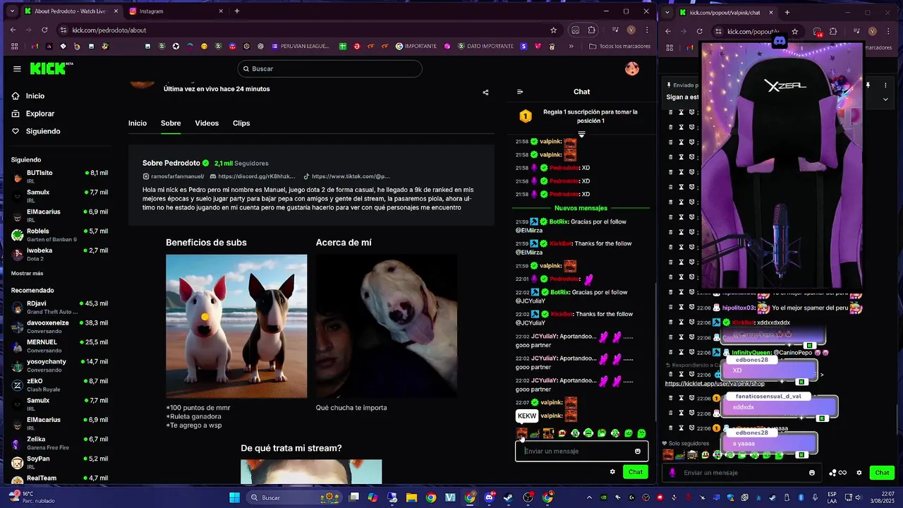Open main chat settings gear
Screen dimensions: 903x508
[612, 472]
